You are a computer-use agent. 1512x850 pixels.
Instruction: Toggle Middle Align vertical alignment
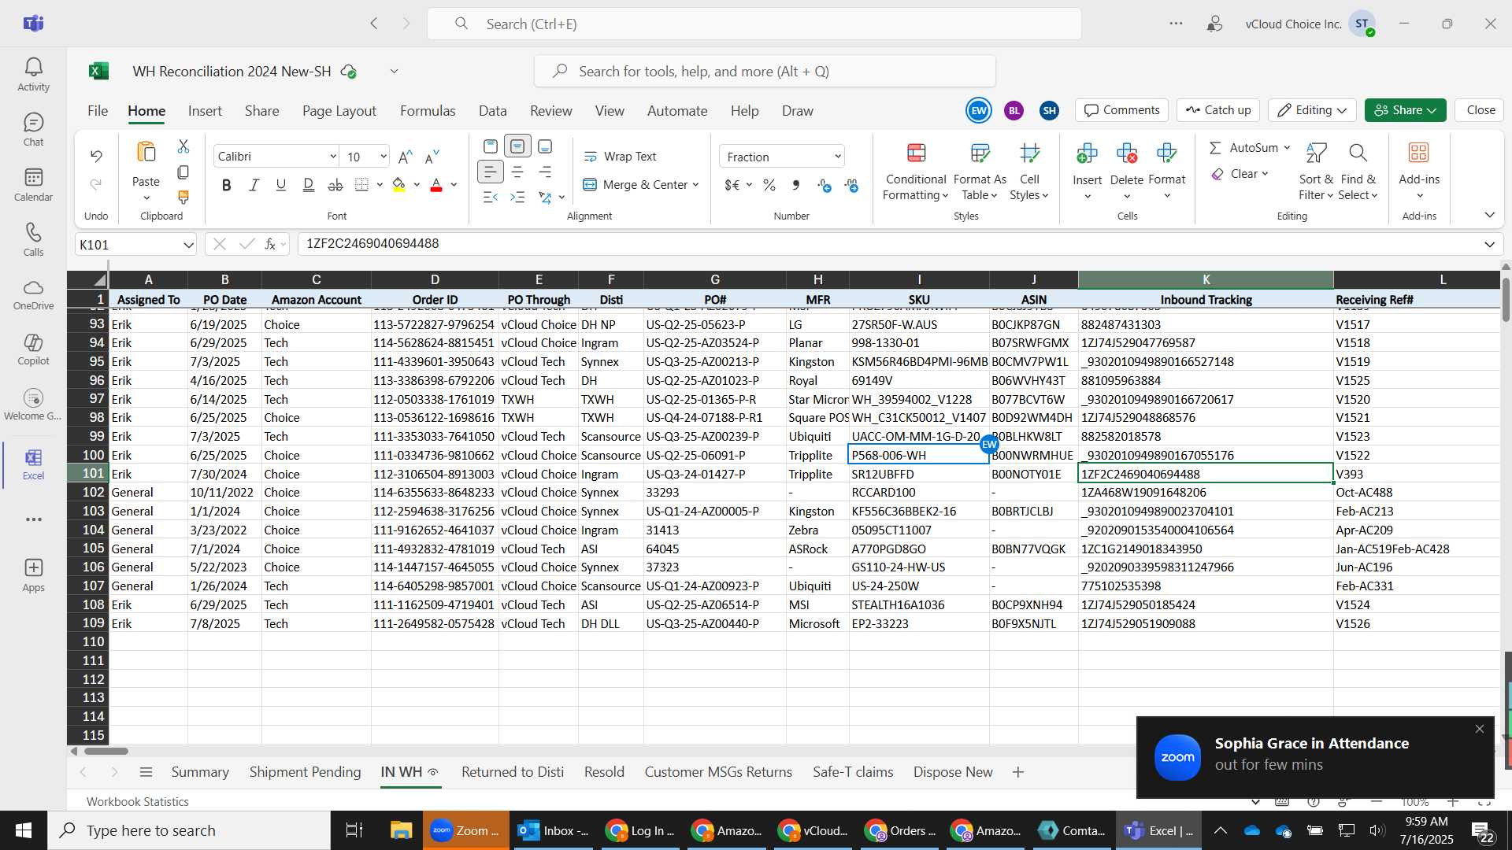tap(517, 146)
